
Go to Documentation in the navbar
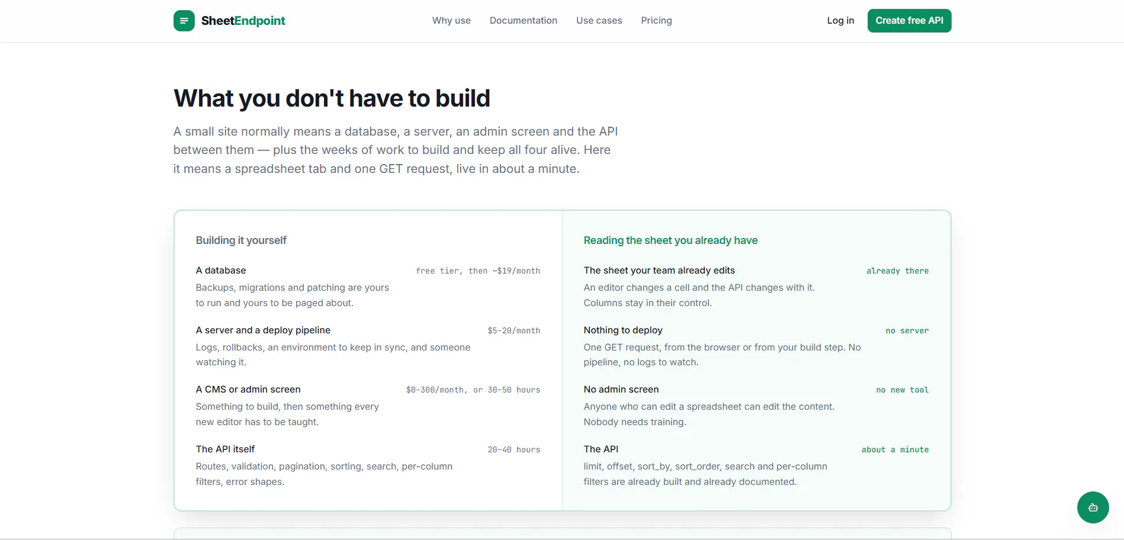(524, 21)
